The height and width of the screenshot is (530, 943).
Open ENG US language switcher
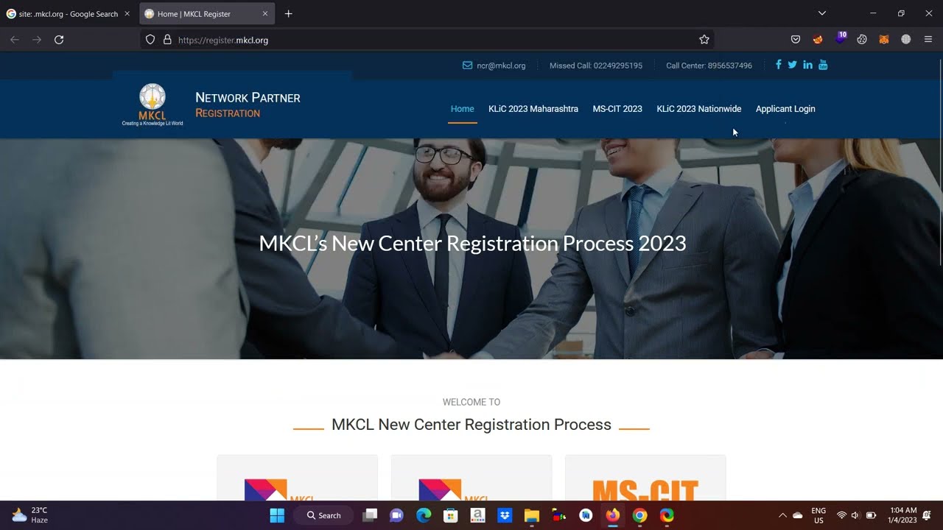click(818, 515)
